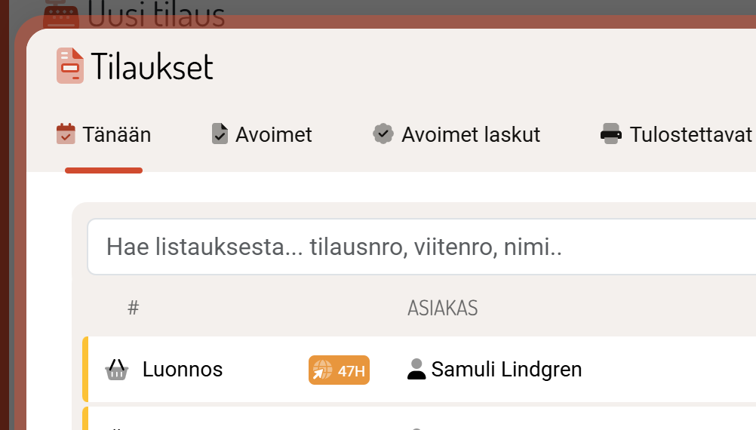Screen dimensions: 756x430
Task: Open the Luonnos draft order
Action: coord(183,370)
